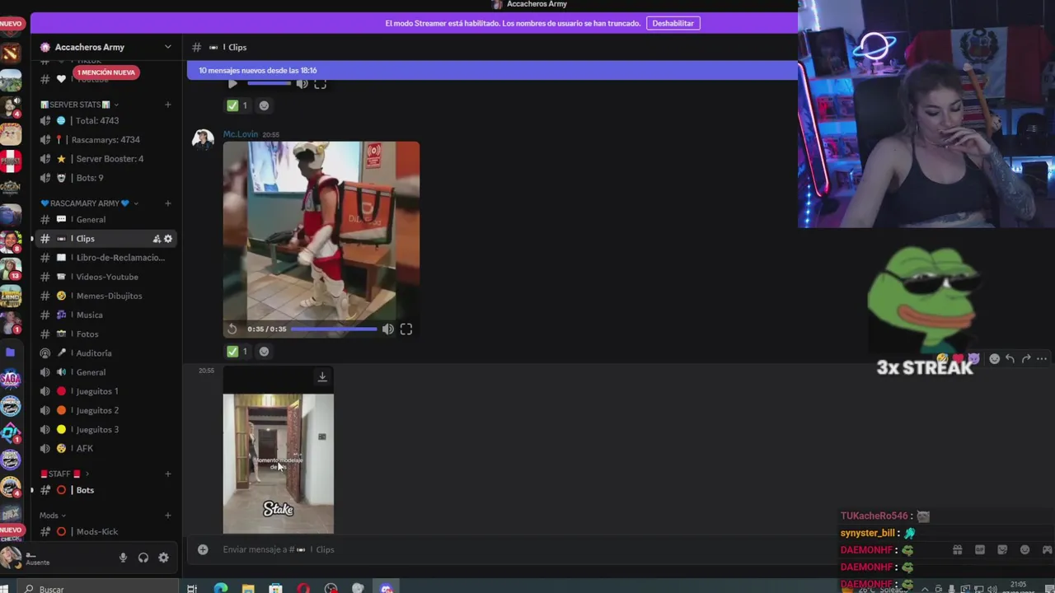Open the Stake video thumbnail
Screen dimensions: 1055x593
(x=279, y=464)
